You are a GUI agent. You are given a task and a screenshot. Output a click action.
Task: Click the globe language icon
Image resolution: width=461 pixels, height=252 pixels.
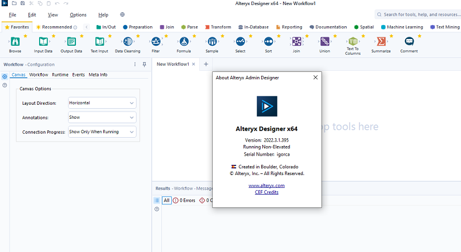point(122,14)
